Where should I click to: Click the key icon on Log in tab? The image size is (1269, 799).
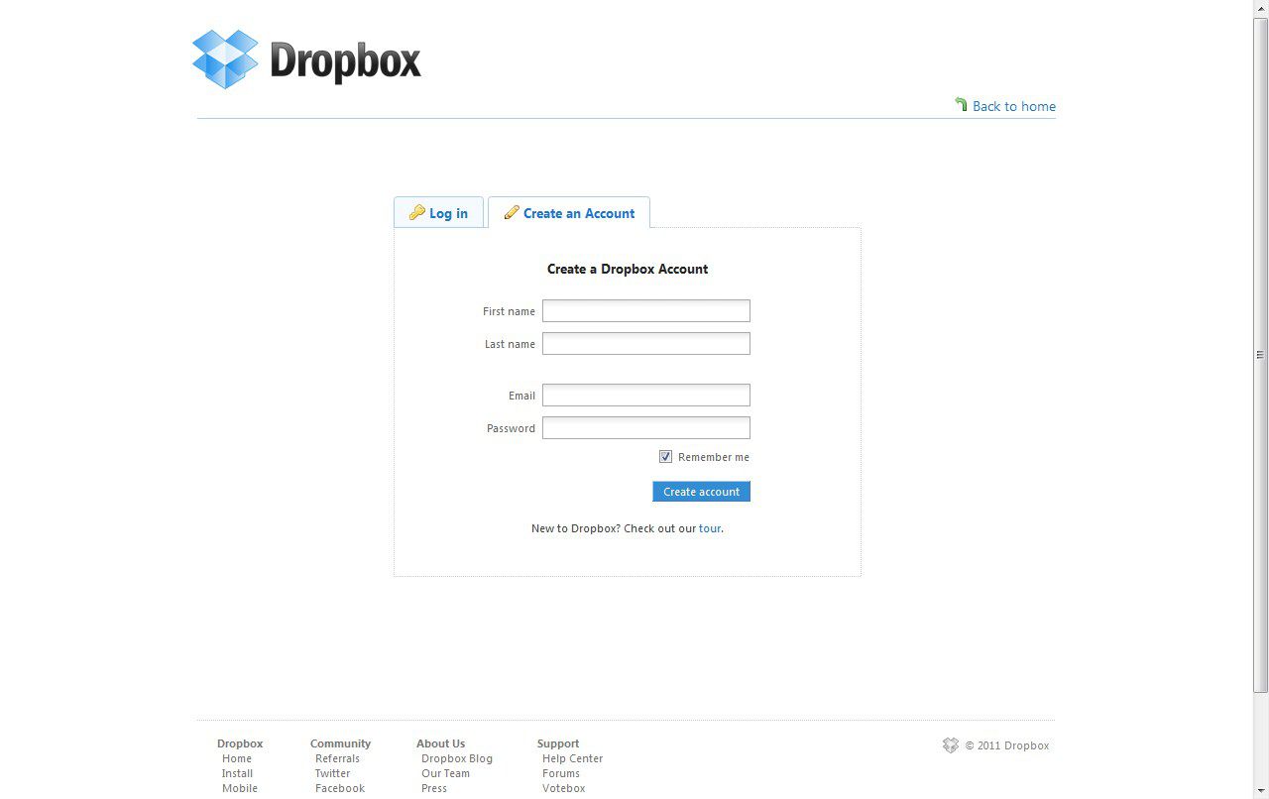click(417, 212)
